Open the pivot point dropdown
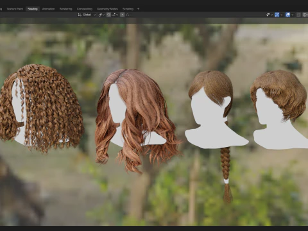 pyautogui.click(x=101, y=15)
